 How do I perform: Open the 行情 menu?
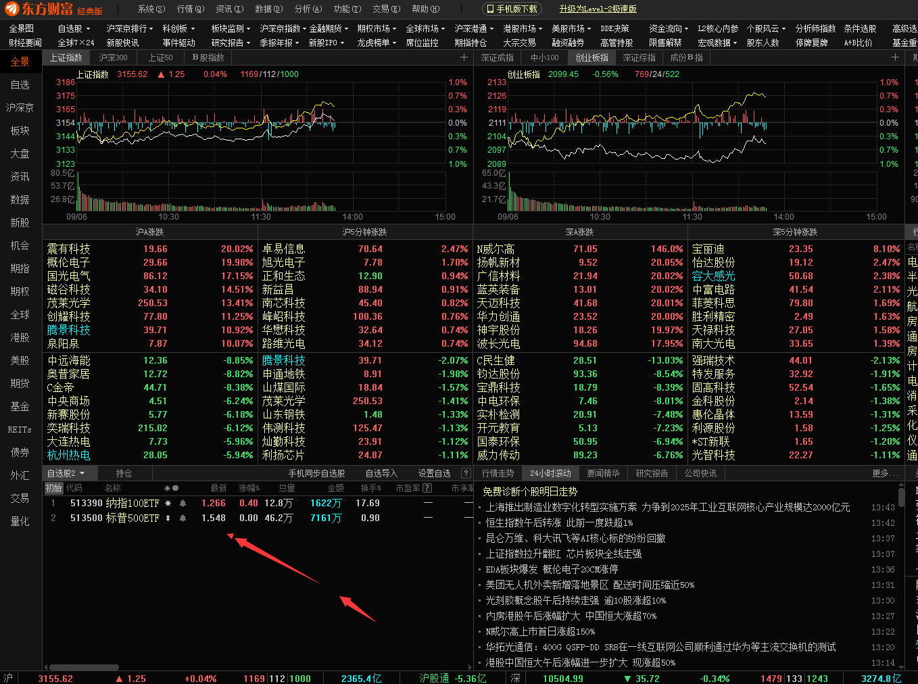tap(190, 9)
